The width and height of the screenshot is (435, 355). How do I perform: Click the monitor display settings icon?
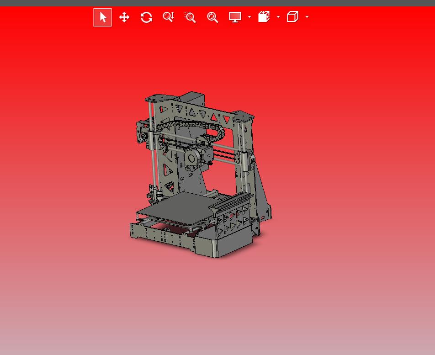235,17
